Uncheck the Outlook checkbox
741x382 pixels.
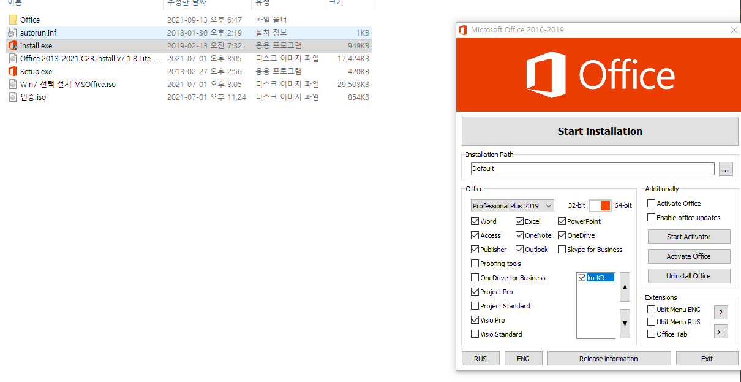(x=520, y=250)
